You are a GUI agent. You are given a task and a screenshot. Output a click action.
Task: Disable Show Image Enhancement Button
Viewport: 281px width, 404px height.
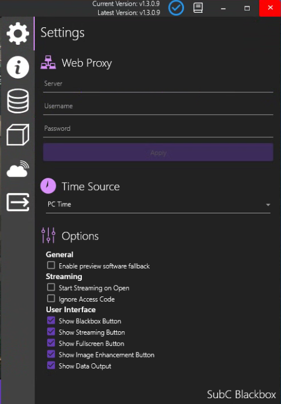(x=51, y=354)
